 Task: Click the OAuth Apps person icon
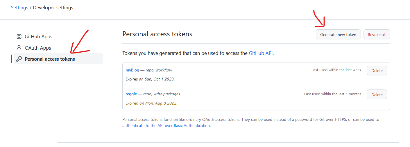click(19, 48)
